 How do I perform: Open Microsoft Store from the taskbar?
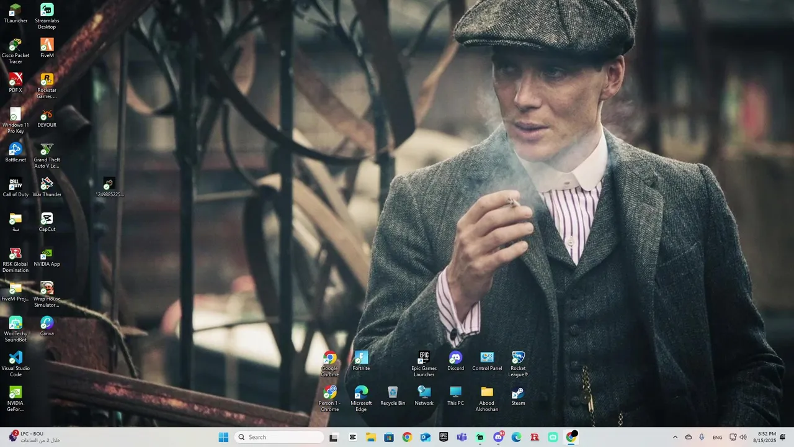[x=389, y=437]
